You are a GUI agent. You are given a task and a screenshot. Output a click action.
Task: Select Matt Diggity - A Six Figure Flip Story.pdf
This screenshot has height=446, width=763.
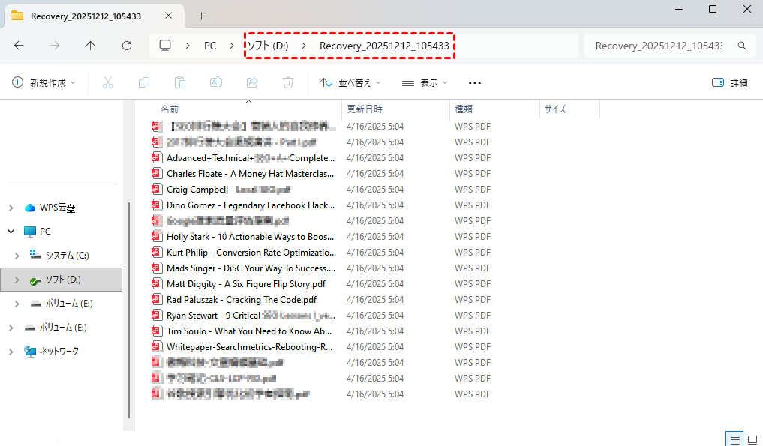pyautogui.click(x=246, y=284)
